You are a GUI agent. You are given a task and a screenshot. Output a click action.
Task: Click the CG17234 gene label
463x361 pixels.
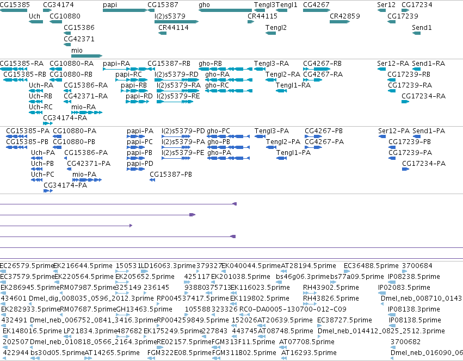[x=417, y=5]
